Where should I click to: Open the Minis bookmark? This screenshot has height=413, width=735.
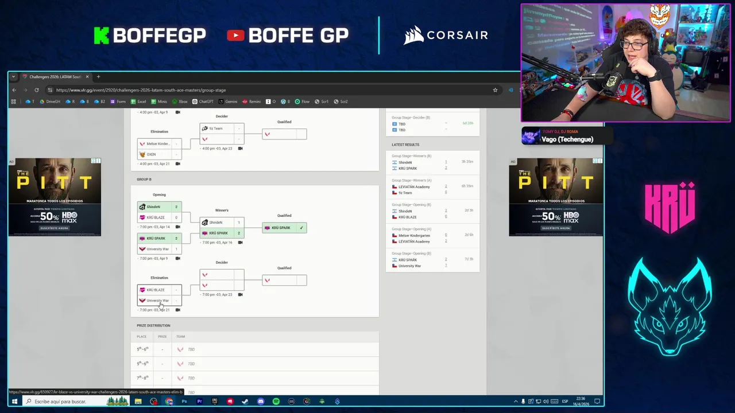(x=159, y=102)
